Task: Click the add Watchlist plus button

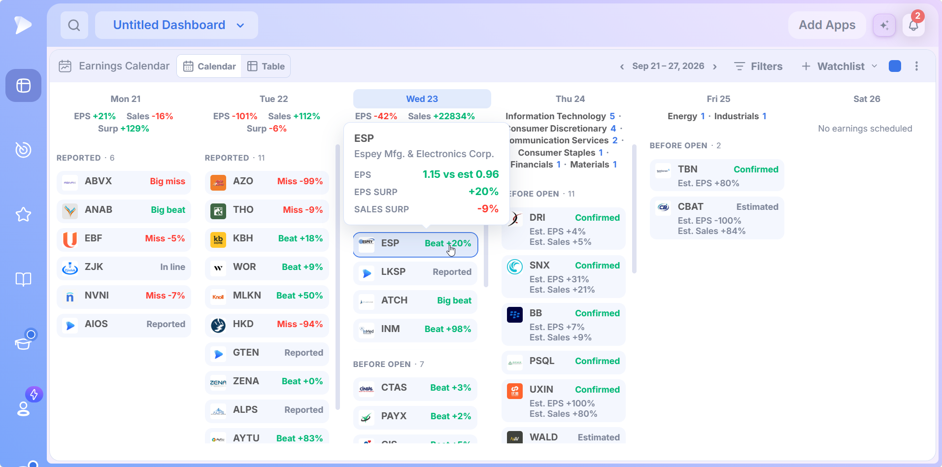Action: point(806,66)
